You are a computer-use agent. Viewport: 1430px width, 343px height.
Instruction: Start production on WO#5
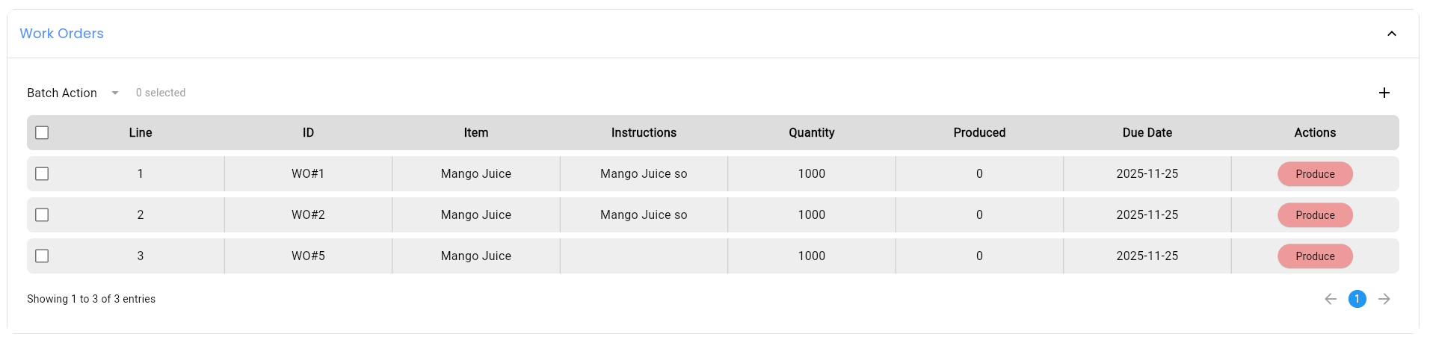tap(1314, 256)
